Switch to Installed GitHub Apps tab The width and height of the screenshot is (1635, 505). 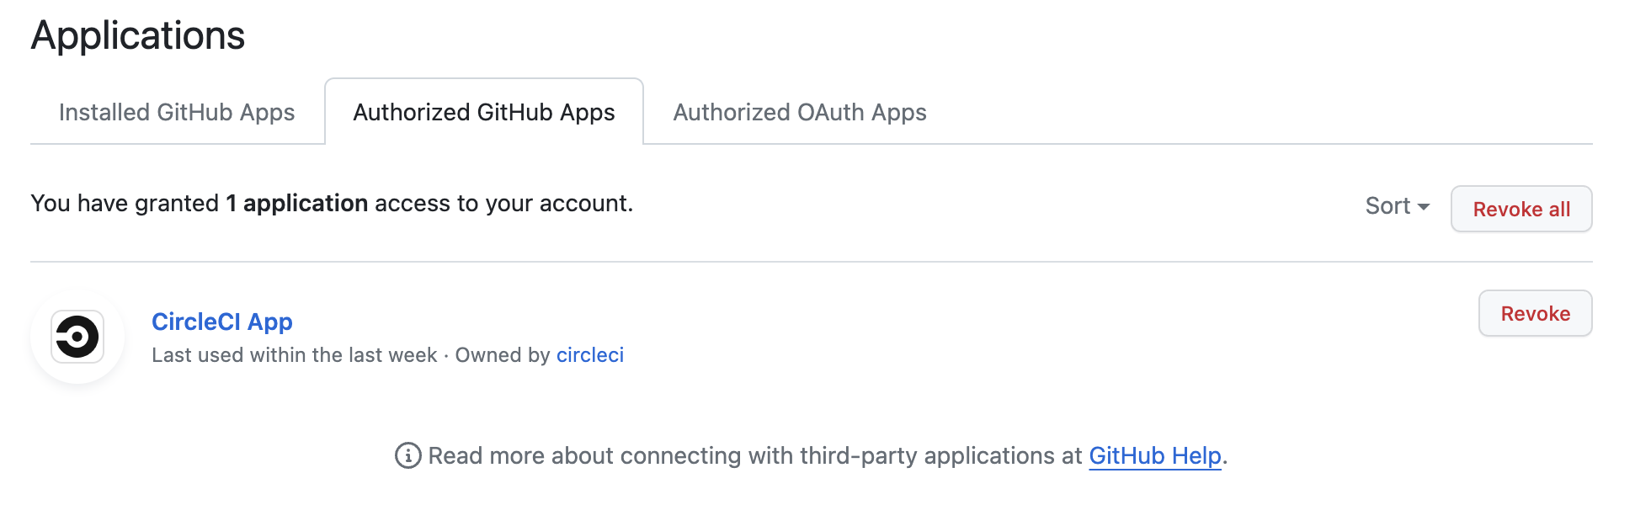point(177,112)
